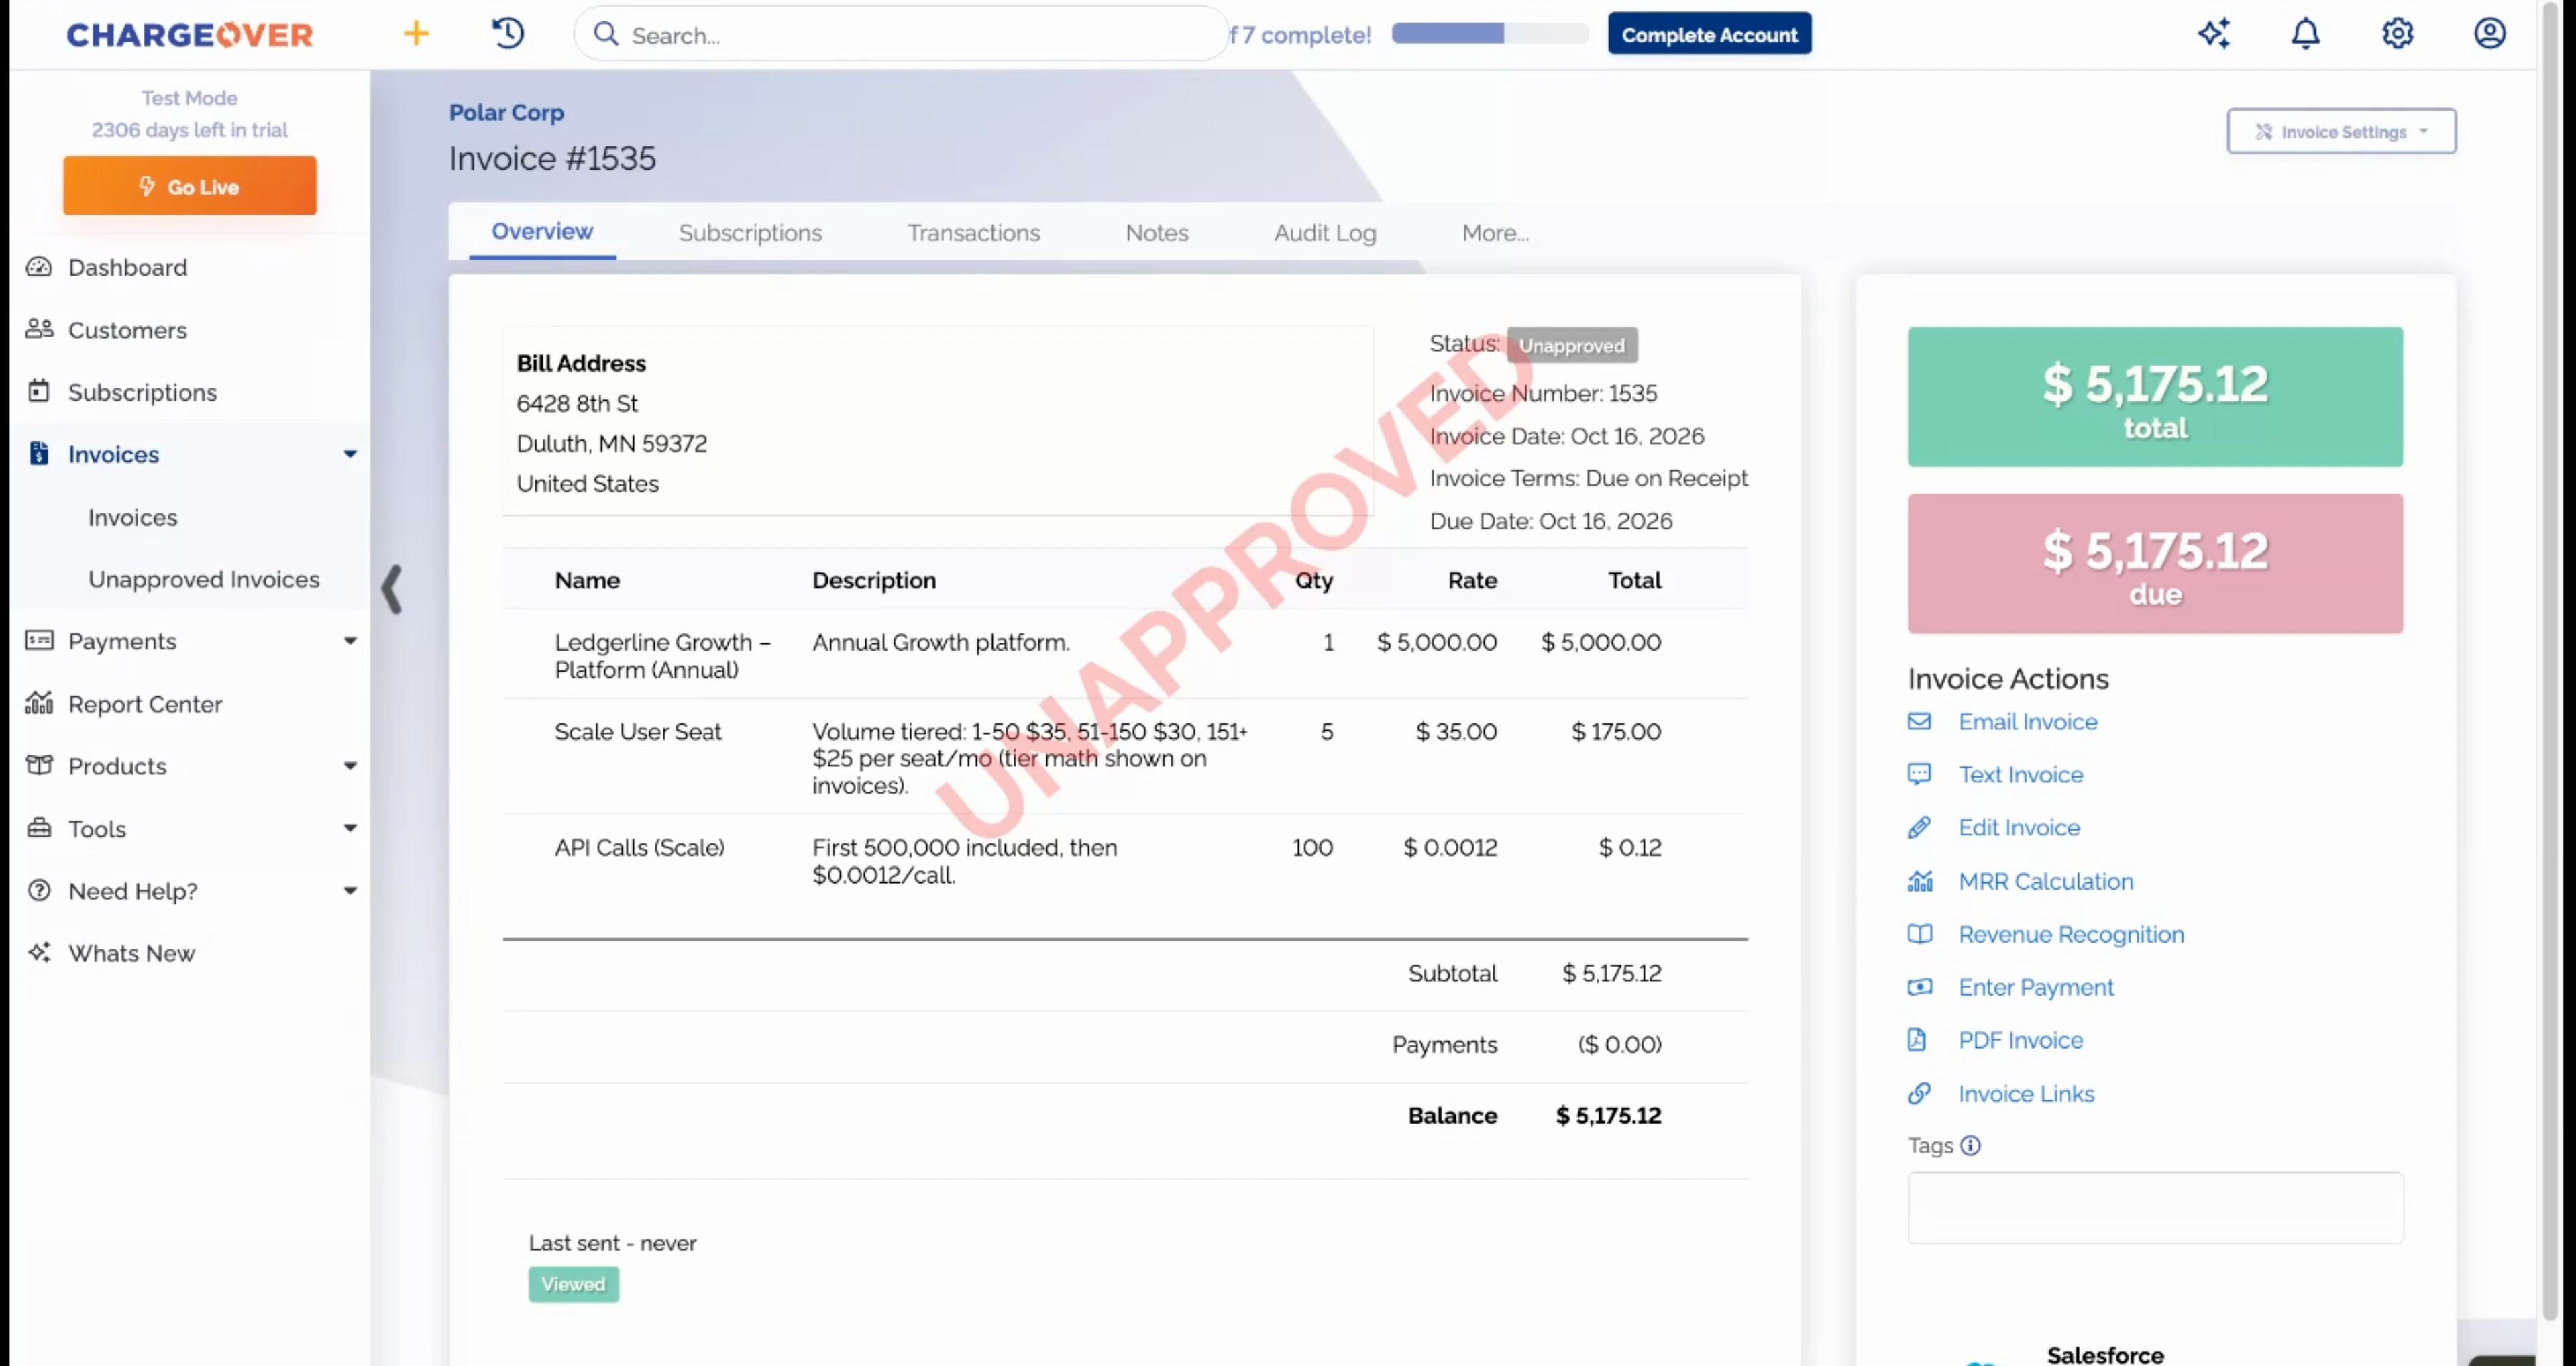Screen dimensions: 2576x1366
Task: Open the recent history clock icon
Action: coord(508,33)
